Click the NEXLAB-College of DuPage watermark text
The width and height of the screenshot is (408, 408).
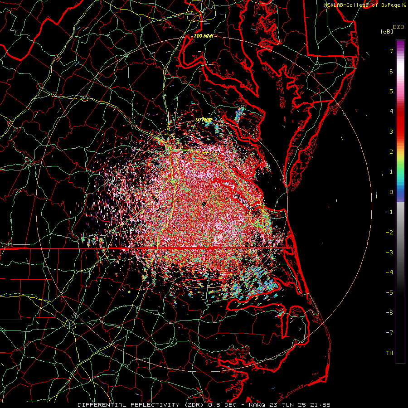(x=365, y=5)
